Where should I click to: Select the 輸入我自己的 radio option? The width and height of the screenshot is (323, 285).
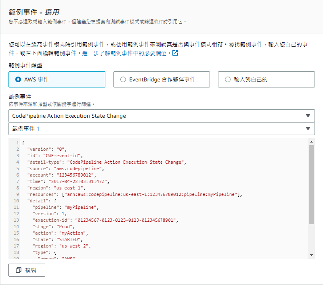[x=228, y=79]
